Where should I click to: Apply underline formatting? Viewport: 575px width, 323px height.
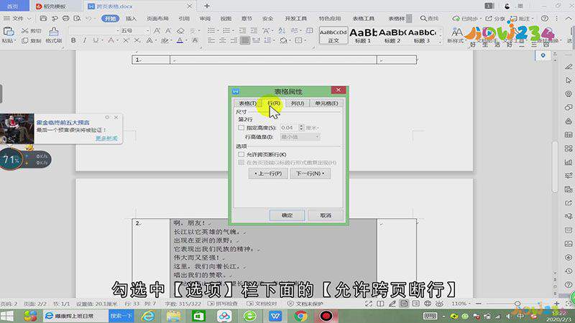pyautogui.click(x=96, y=40)
